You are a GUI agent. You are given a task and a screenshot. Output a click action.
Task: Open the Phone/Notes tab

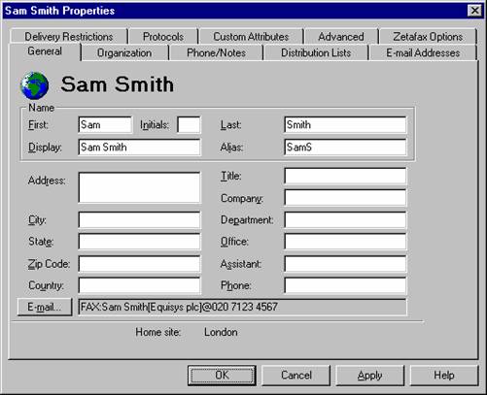pos(216,53)
